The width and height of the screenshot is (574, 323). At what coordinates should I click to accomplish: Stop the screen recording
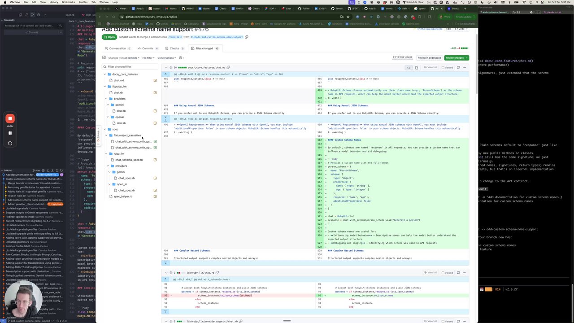(10, 118)
